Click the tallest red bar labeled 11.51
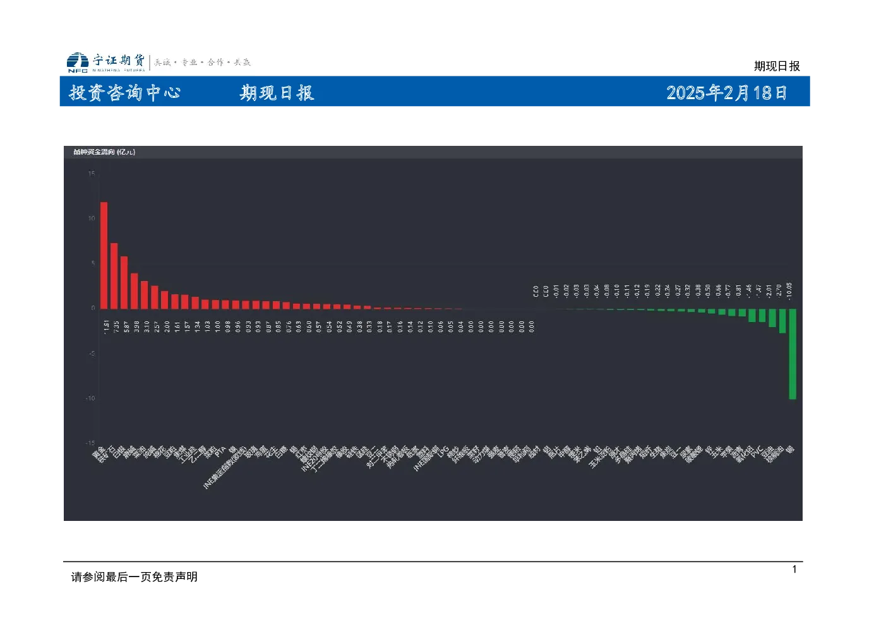 pyautogui.click(x=104, y=255)
